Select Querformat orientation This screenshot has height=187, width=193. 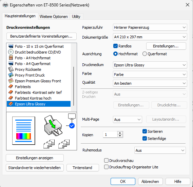[144, 54]
